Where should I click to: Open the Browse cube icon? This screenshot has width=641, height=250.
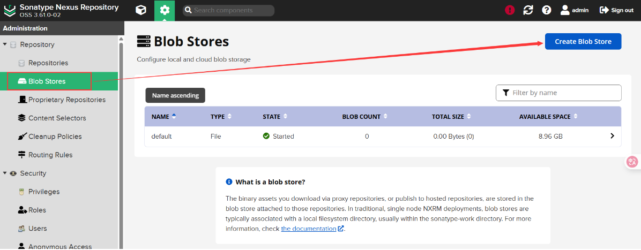pos(141,10)
